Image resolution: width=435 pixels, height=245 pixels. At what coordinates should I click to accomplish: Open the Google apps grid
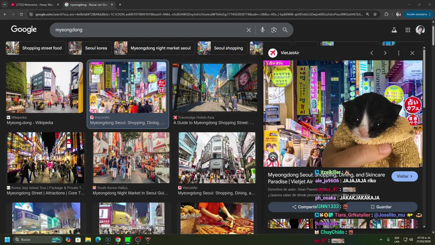tap(408, 30)
